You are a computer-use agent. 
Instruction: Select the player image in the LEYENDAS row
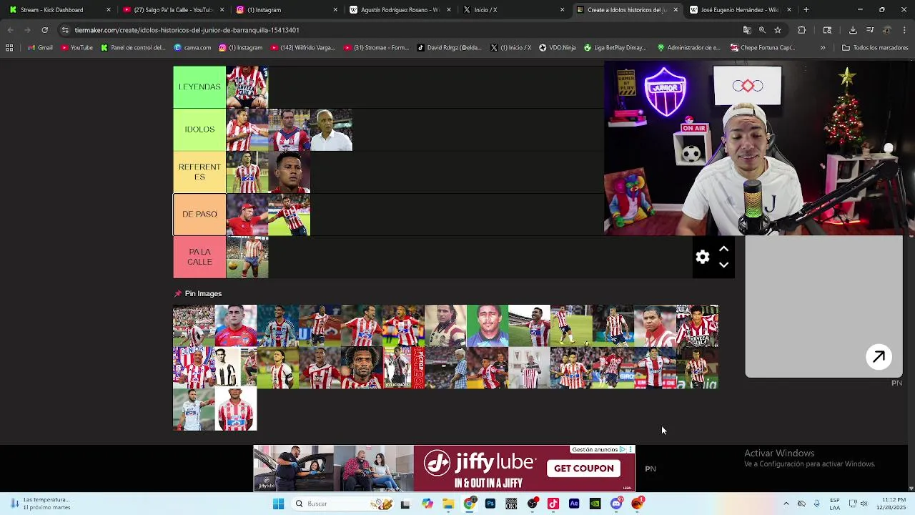coord(247,87)
